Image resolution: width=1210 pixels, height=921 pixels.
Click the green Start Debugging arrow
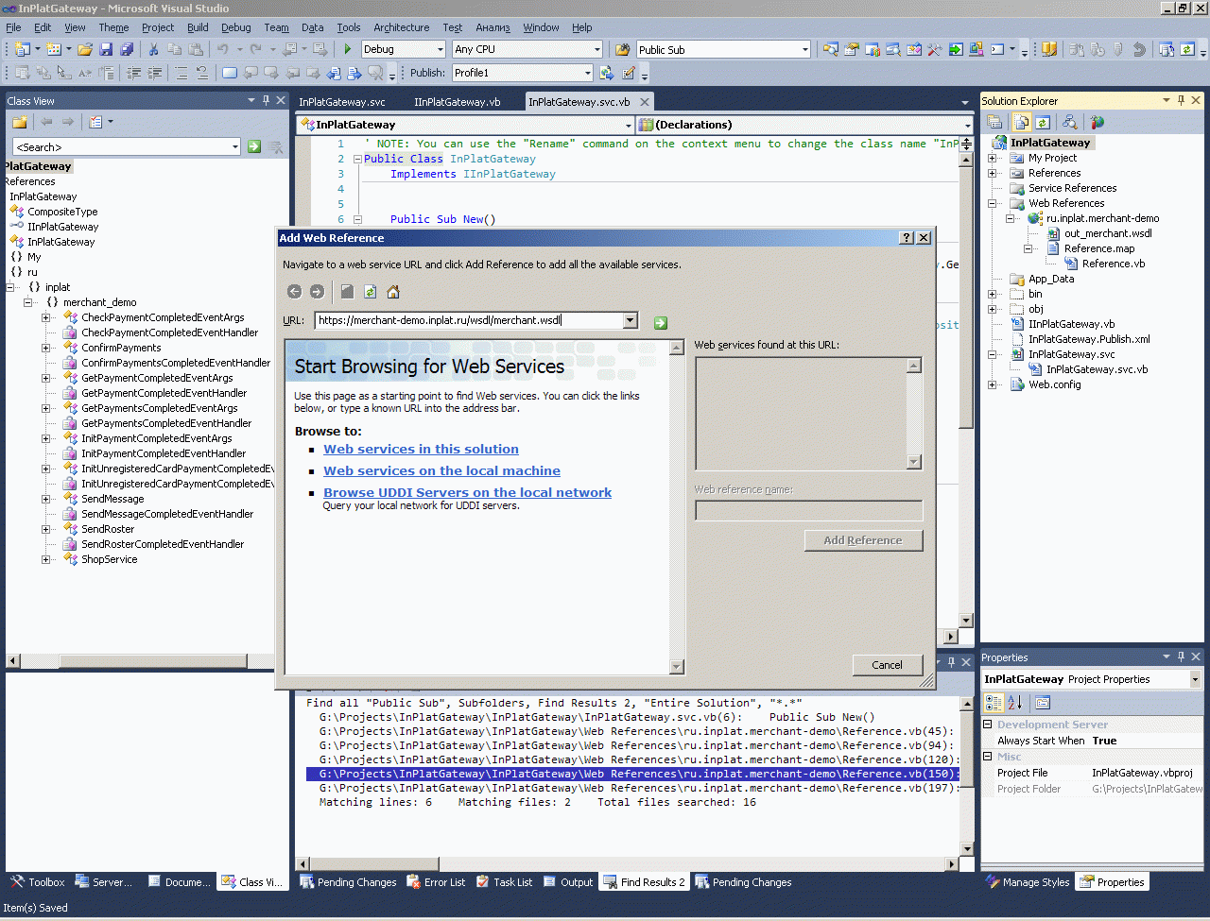point(348,49)
